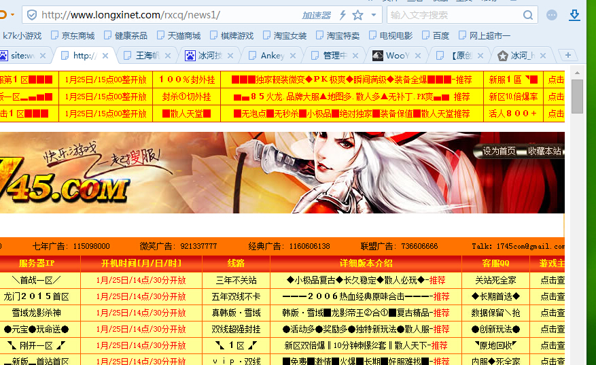Close the site:w tab

43,56
